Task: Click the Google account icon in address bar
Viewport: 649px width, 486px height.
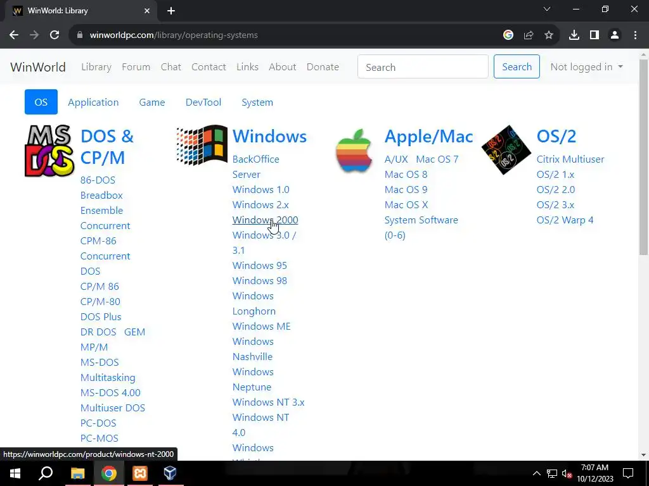Action: tap(508, 35)
